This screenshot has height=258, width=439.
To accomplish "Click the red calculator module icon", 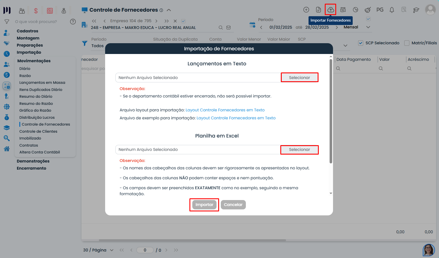I will point(50,11).
